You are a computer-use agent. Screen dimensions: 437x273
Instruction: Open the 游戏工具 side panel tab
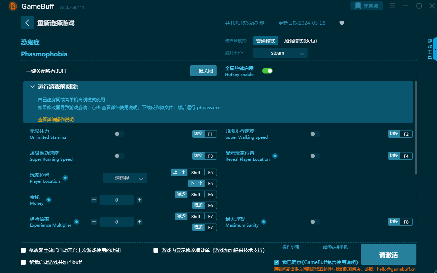(430, 49)
